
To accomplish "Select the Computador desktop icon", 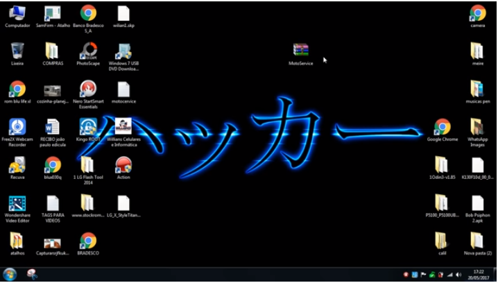I will (17, 13).
